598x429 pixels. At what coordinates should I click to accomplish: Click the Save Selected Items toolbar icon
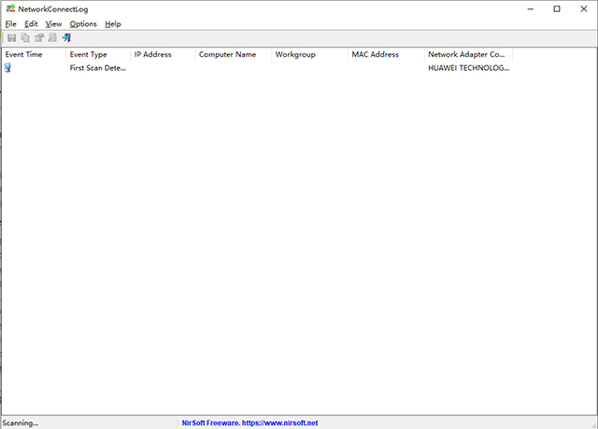11,38
